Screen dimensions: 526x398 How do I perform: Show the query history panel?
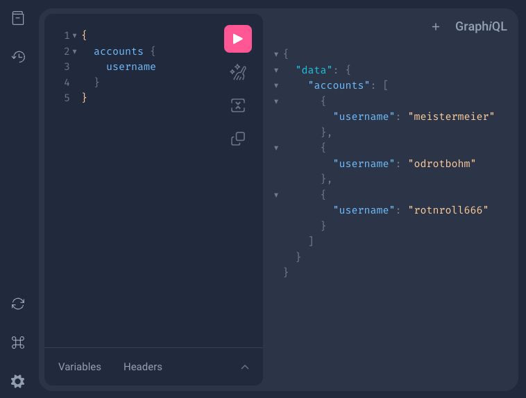(18, 56)
